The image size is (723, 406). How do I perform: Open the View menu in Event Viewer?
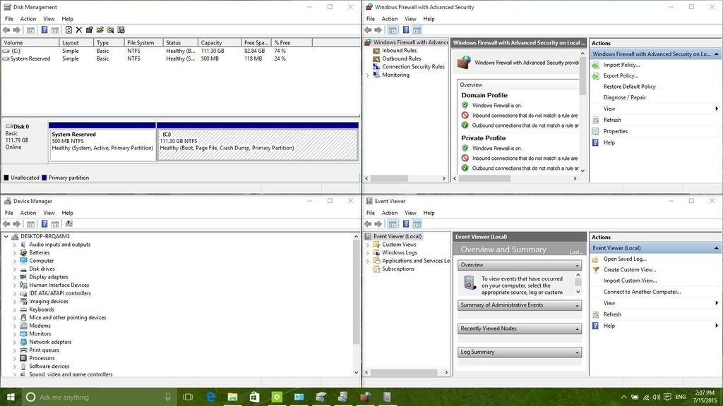pos(410,212)
